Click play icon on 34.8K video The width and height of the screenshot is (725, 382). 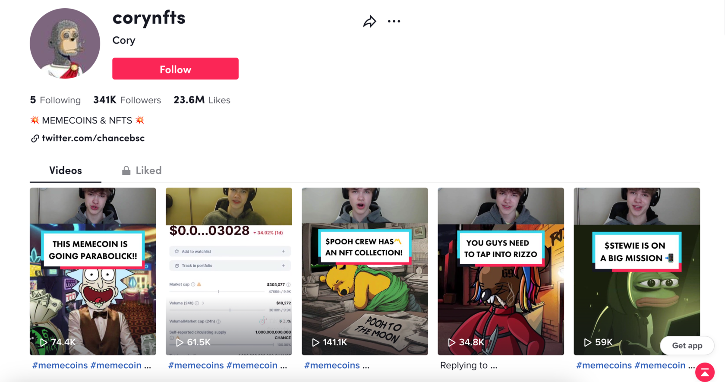(x=451, y=342)
